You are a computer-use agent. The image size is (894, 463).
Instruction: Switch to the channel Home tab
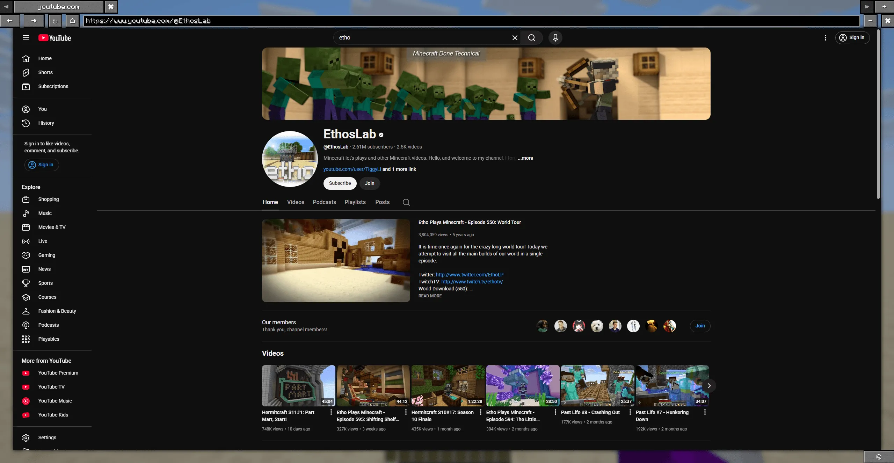coord(270,202)
